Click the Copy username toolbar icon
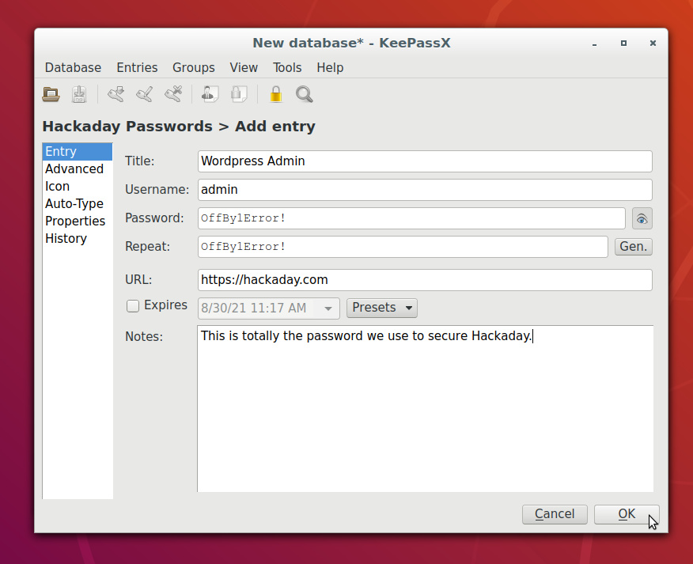Viewport: 693px width, 564px height. point(210,95)
